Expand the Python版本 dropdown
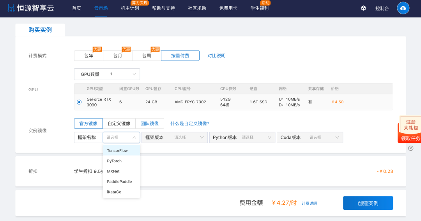This screenshot has width=421, height=221. point(242,137)
